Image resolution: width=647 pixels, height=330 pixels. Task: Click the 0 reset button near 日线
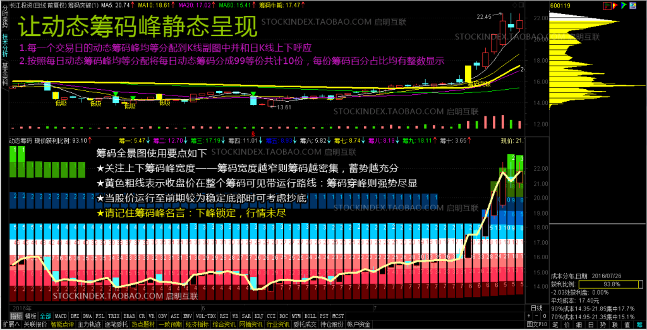click(543, 316)
